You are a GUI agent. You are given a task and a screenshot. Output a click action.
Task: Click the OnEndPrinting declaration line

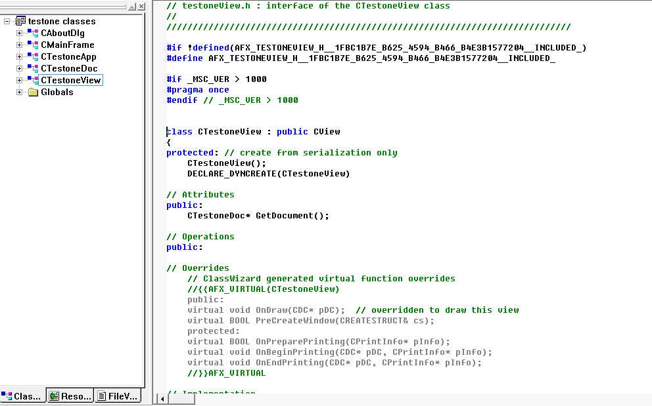[335, 363]
